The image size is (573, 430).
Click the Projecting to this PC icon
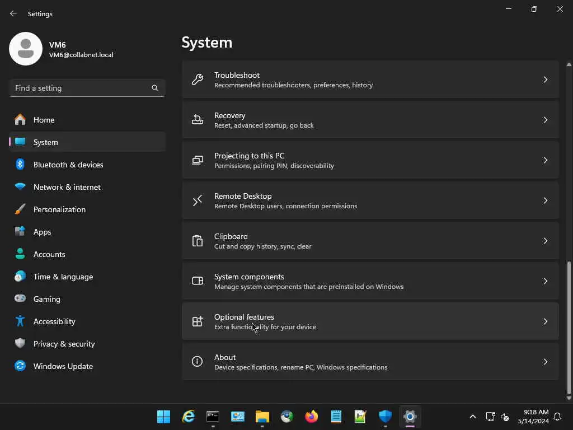click(198, 160)
